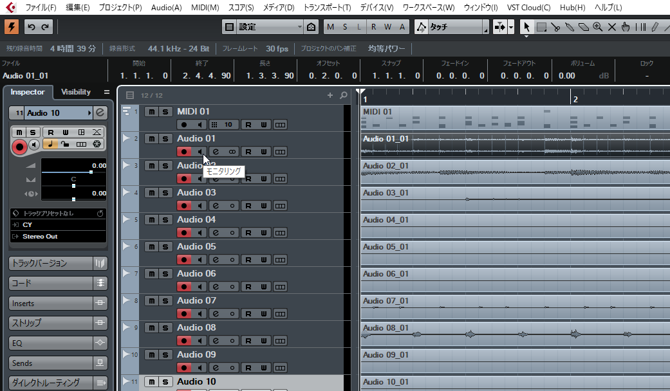Mute the Audio 08 track
Viewport: 670px width, 391px height.
pos(152,328)
